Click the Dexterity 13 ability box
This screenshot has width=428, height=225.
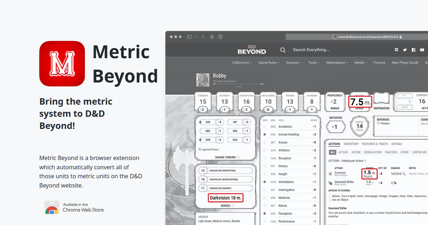225,103
